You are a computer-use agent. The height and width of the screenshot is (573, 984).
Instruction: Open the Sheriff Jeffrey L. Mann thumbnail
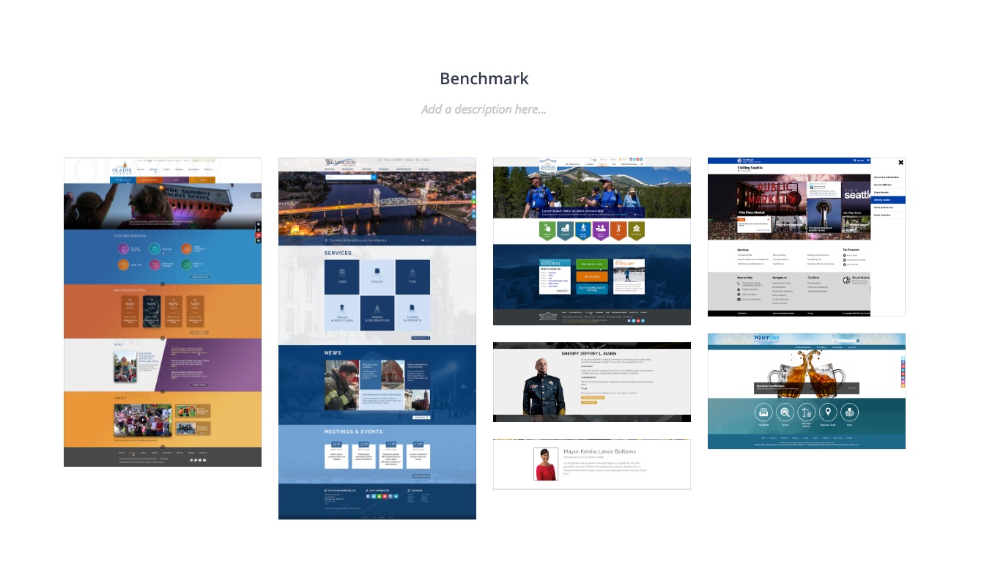click(592, 382)
